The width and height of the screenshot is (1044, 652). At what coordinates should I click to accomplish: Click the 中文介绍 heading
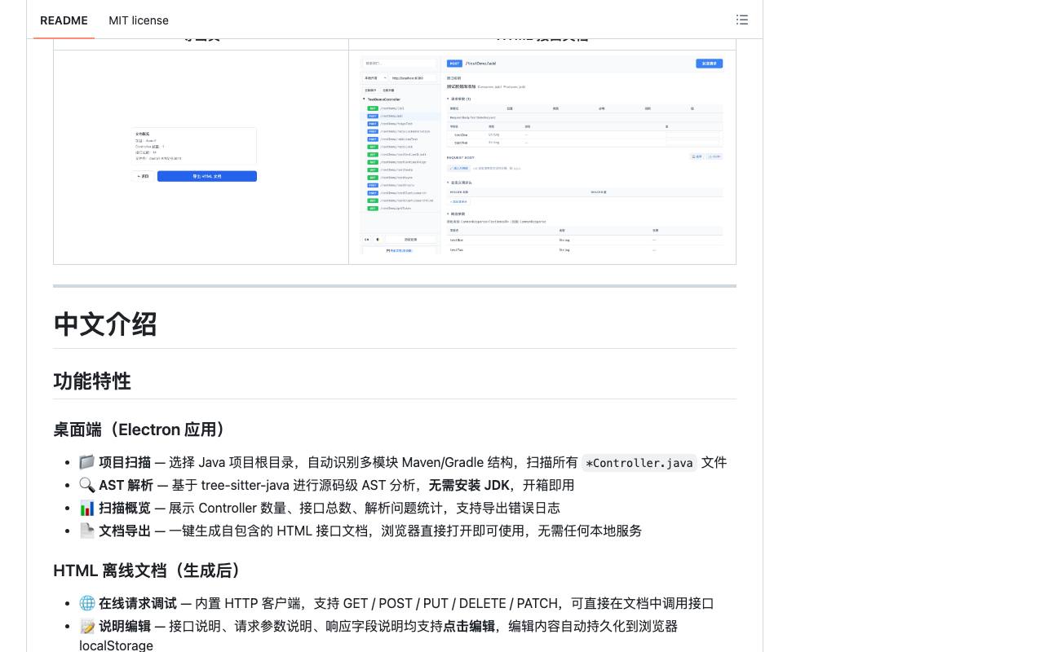click(x=105, y=324)
